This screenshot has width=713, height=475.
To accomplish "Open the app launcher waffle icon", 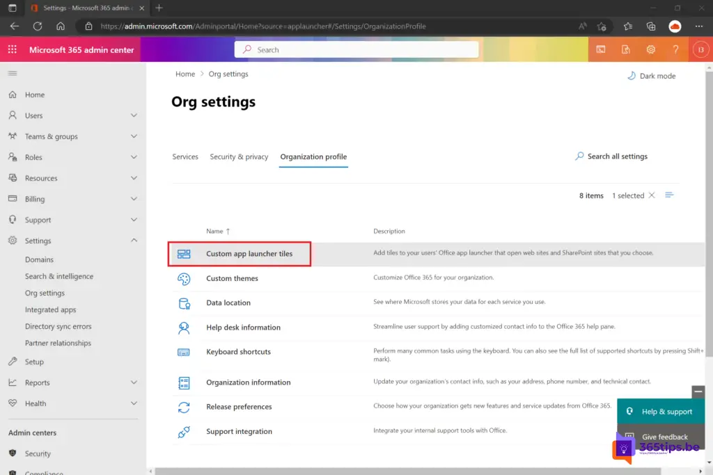I will pos(13,49).
